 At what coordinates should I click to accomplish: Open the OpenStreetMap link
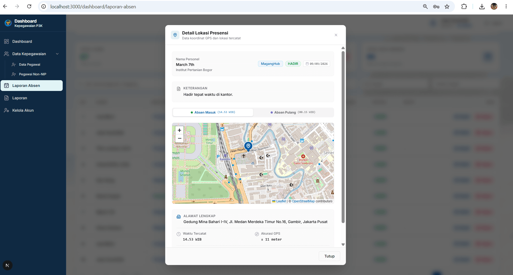pyautogui.click(x=303, y=201)
